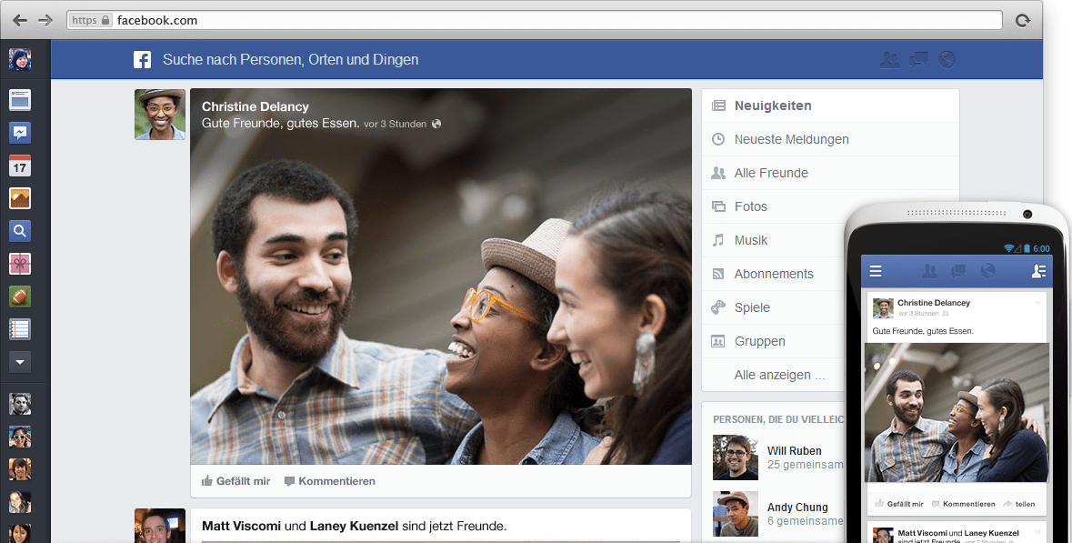Open Christine Delancy's avatar beside the desktop post

point(160,115)
